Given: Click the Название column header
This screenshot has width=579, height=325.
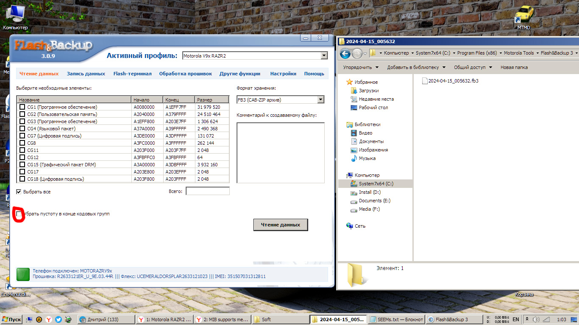Looking at the screenshot, I should (74, 100).
